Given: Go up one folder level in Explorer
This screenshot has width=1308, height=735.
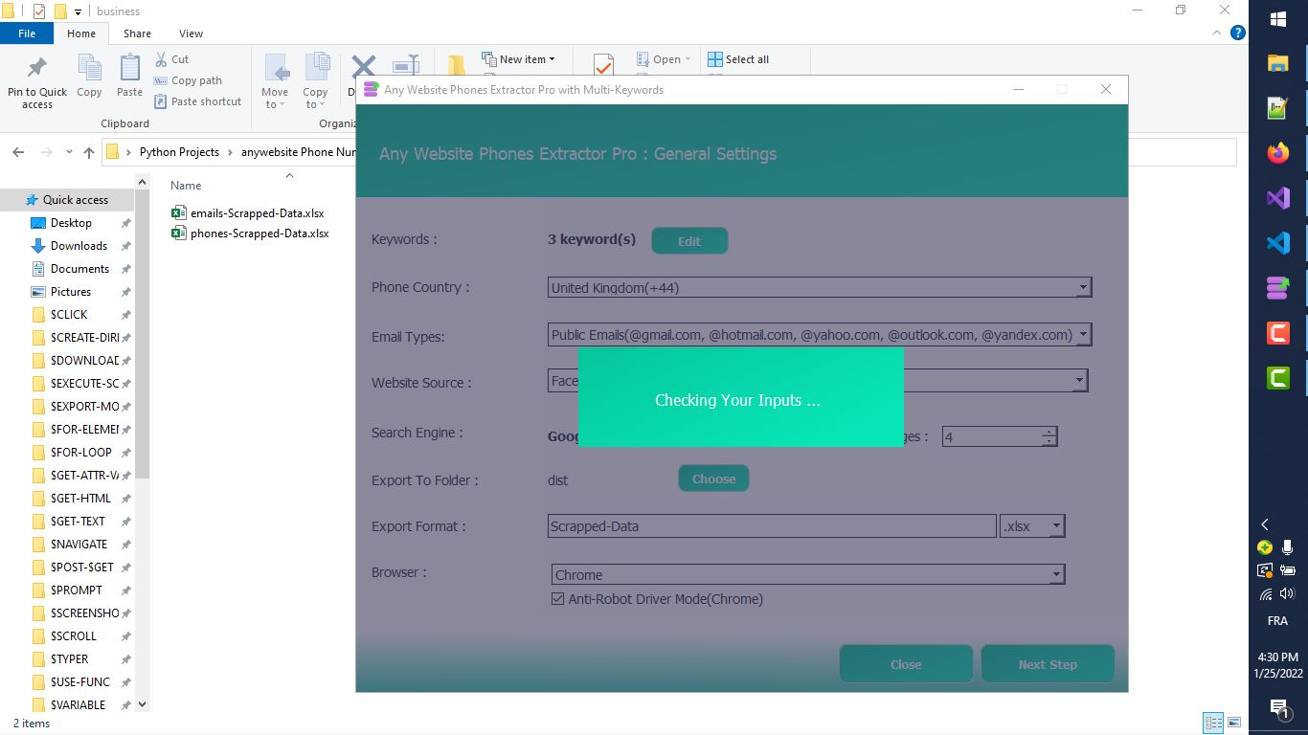Looking at the screenshot, I should 89,152.
